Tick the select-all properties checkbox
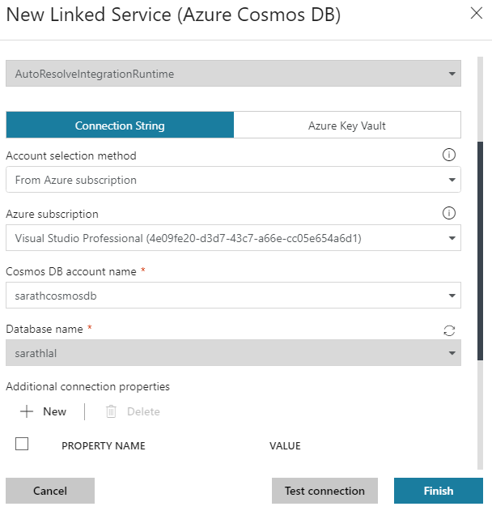The width and height of the screenshot is (492, 515). click(x=23, y=444)
